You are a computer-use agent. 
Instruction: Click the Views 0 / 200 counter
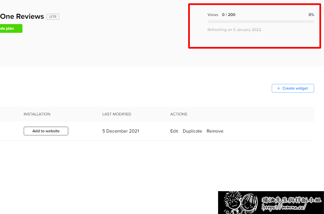tap(221, 15)
